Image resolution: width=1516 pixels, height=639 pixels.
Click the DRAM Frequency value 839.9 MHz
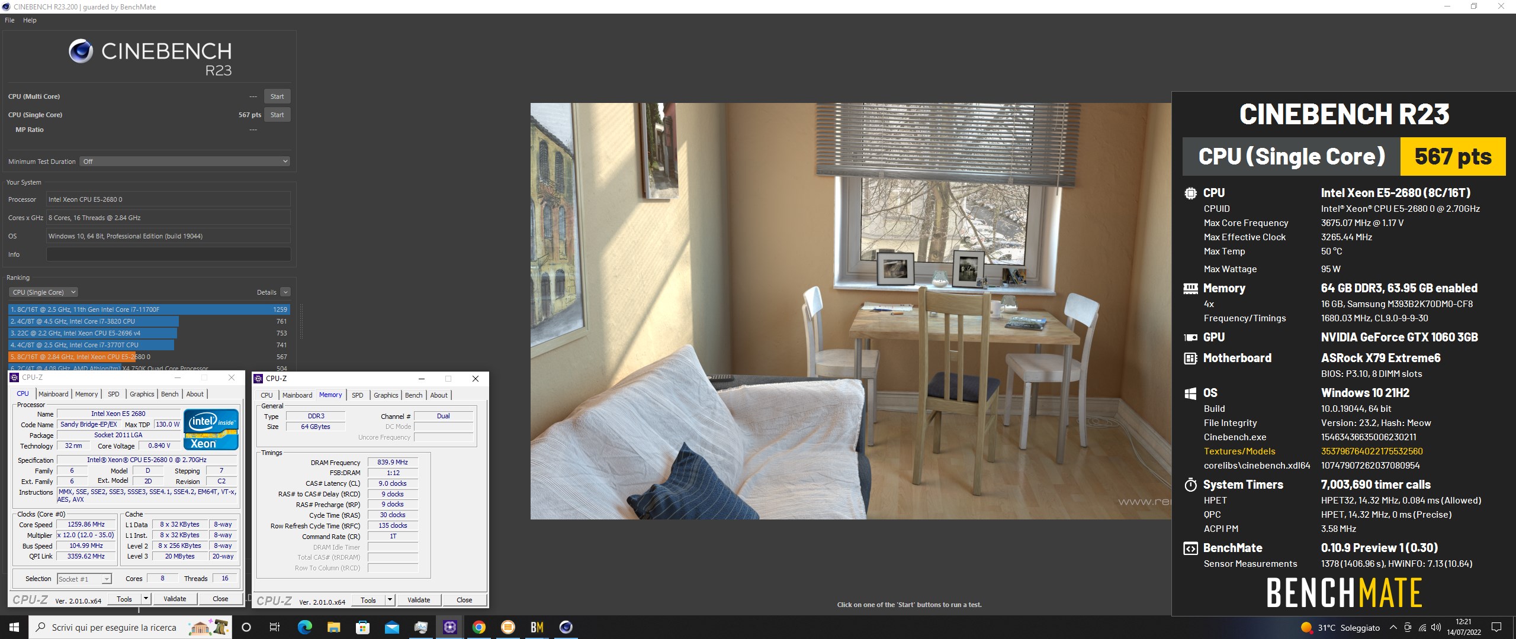coord(393,462)
